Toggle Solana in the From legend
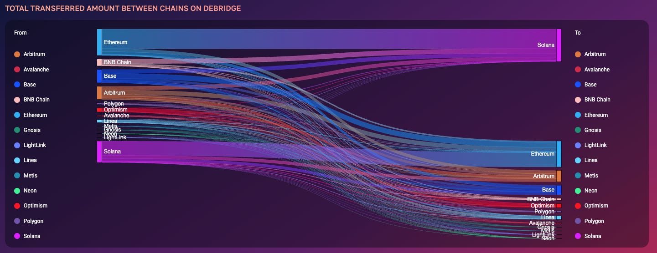Viewport: 657px width, 253px height. click(x=27, y=236)
